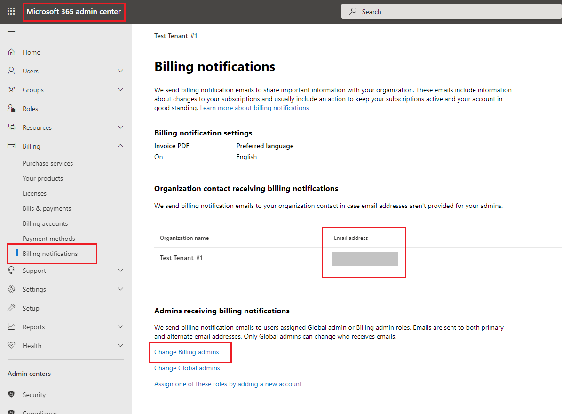Viewport: 562px width, 414px height.
Task: Click the Email address column header
Action: click(351, 238)
